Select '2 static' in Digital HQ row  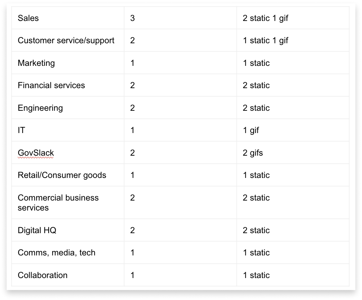click(x=256, y=230)
